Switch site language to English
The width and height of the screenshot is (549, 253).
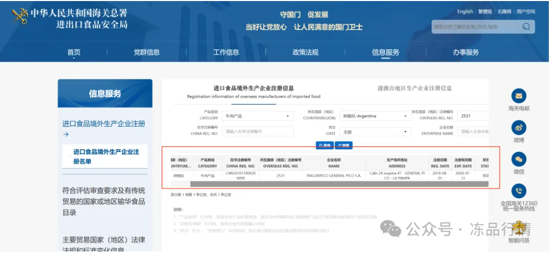465,12
